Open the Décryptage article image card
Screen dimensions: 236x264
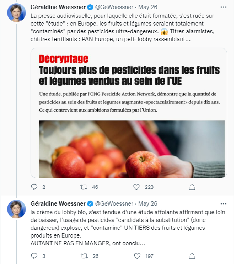[x=129, y=113]
